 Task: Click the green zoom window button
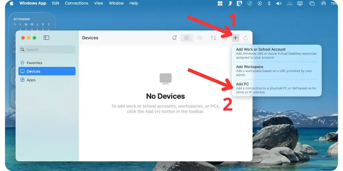35,38
